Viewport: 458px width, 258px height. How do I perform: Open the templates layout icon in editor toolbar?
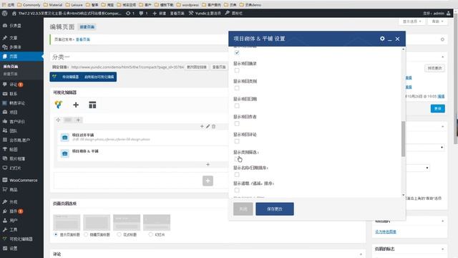[92, 105]
